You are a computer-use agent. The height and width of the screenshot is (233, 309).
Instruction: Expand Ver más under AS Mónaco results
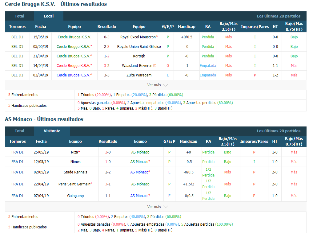tap(158, 207)
